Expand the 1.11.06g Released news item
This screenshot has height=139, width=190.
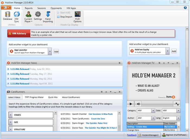8,74
